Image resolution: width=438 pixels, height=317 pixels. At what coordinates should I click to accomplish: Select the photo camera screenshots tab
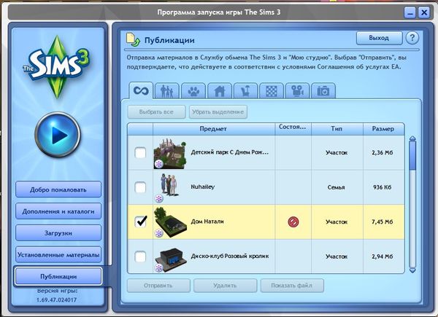click(322, 91)
